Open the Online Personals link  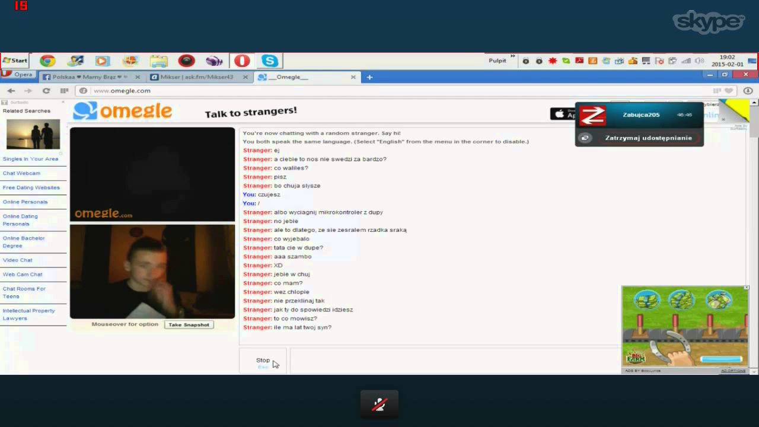click(25, 202)
